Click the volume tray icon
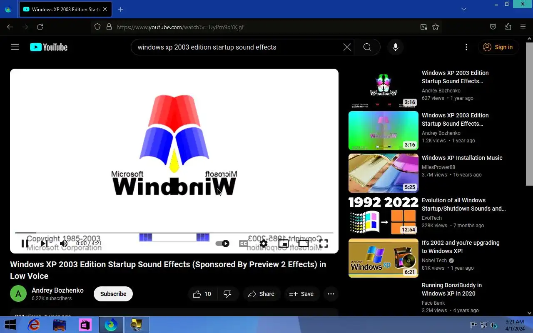This screenshot has height=333, width=533. coord(494,325)
